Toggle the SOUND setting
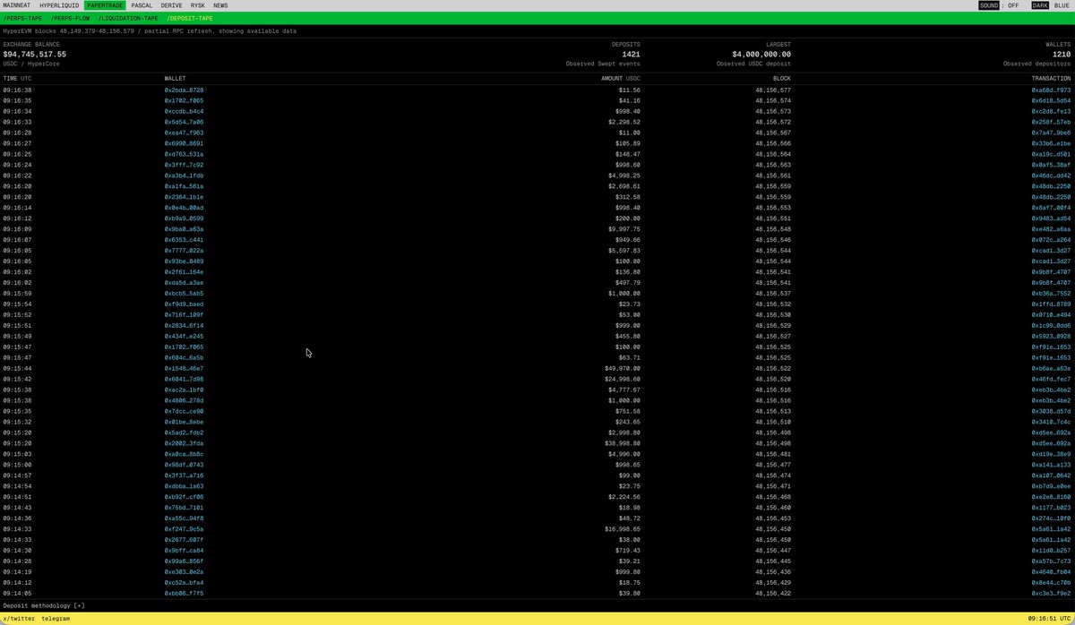 point(989,5)
